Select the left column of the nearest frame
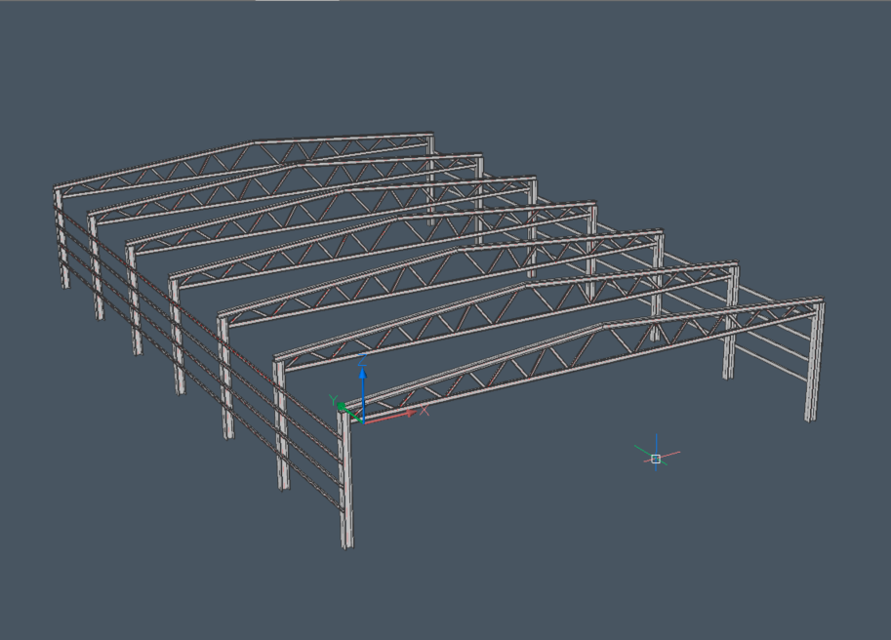This screenshot has height=640, width=891. click(346, 488)
